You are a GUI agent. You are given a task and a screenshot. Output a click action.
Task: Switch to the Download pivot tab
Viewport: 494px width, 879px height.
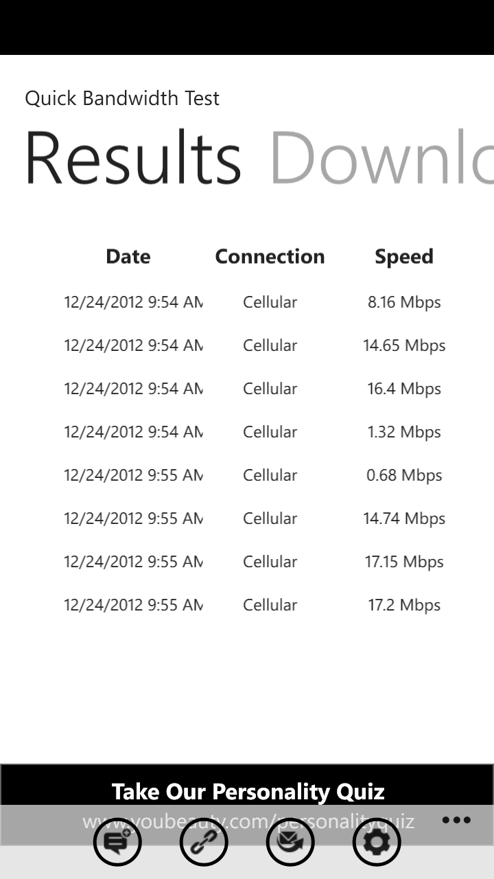click(x=381, y=158)
